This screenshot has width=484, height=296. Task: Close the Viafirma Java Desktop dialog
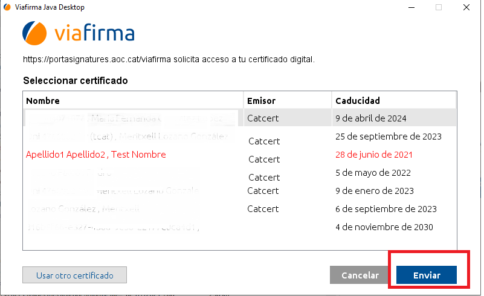[x=467, y=7]
